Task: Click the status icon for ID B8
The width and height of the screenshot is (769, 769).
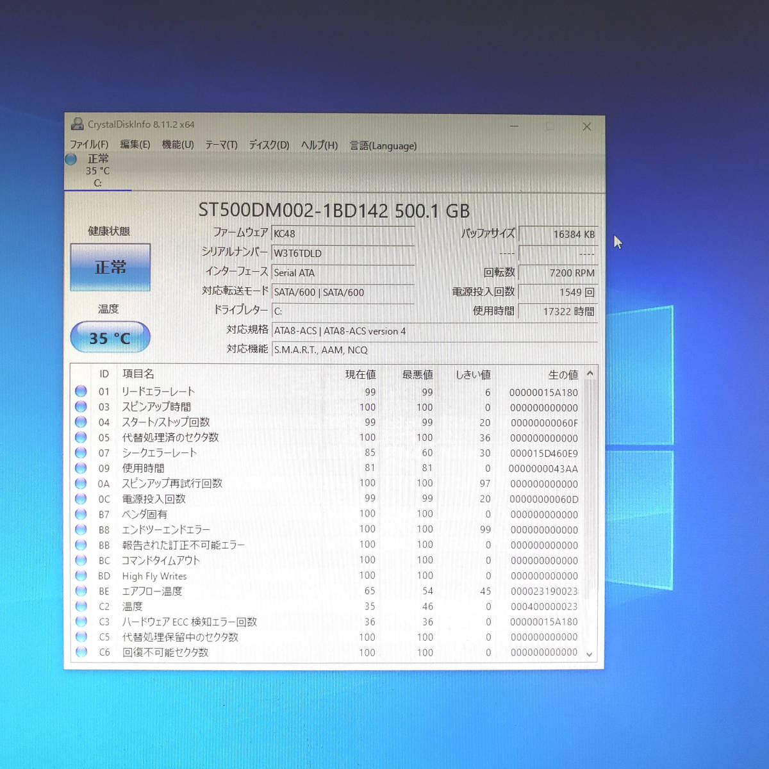Action: [x=81, y=529]
